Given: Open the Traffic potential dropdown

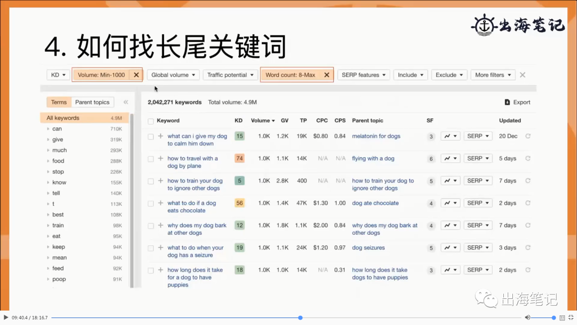Looking at the screenshot, I should point(230,75).
